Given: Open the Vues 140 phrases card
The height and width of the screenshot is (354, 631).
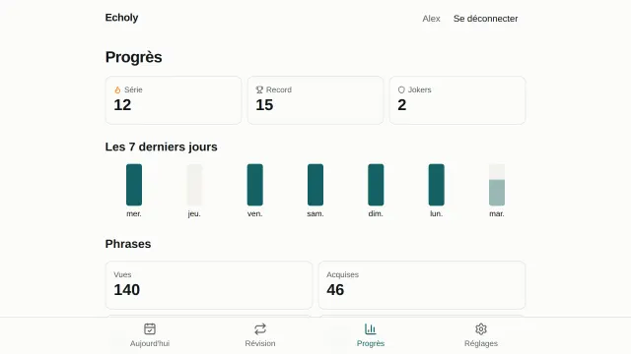Looking at the screenshot, I should click(x=209, y=285).
